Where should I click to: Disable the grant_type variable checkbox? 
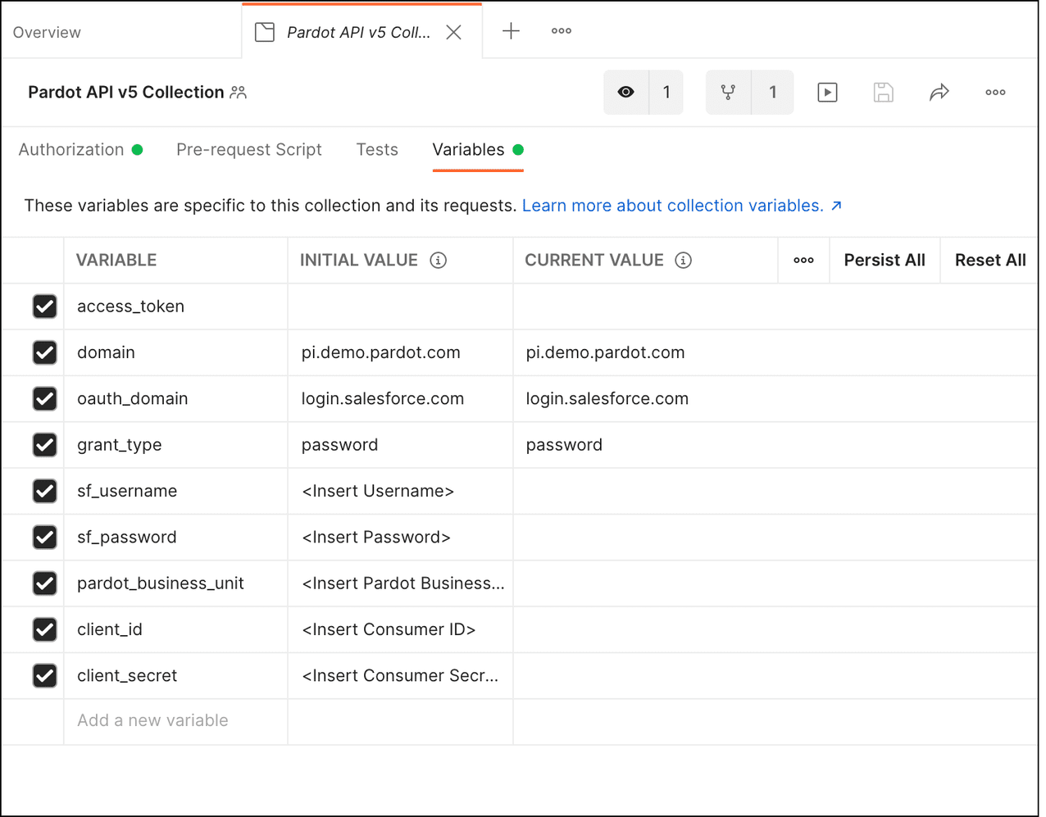(x=44, y=445)
